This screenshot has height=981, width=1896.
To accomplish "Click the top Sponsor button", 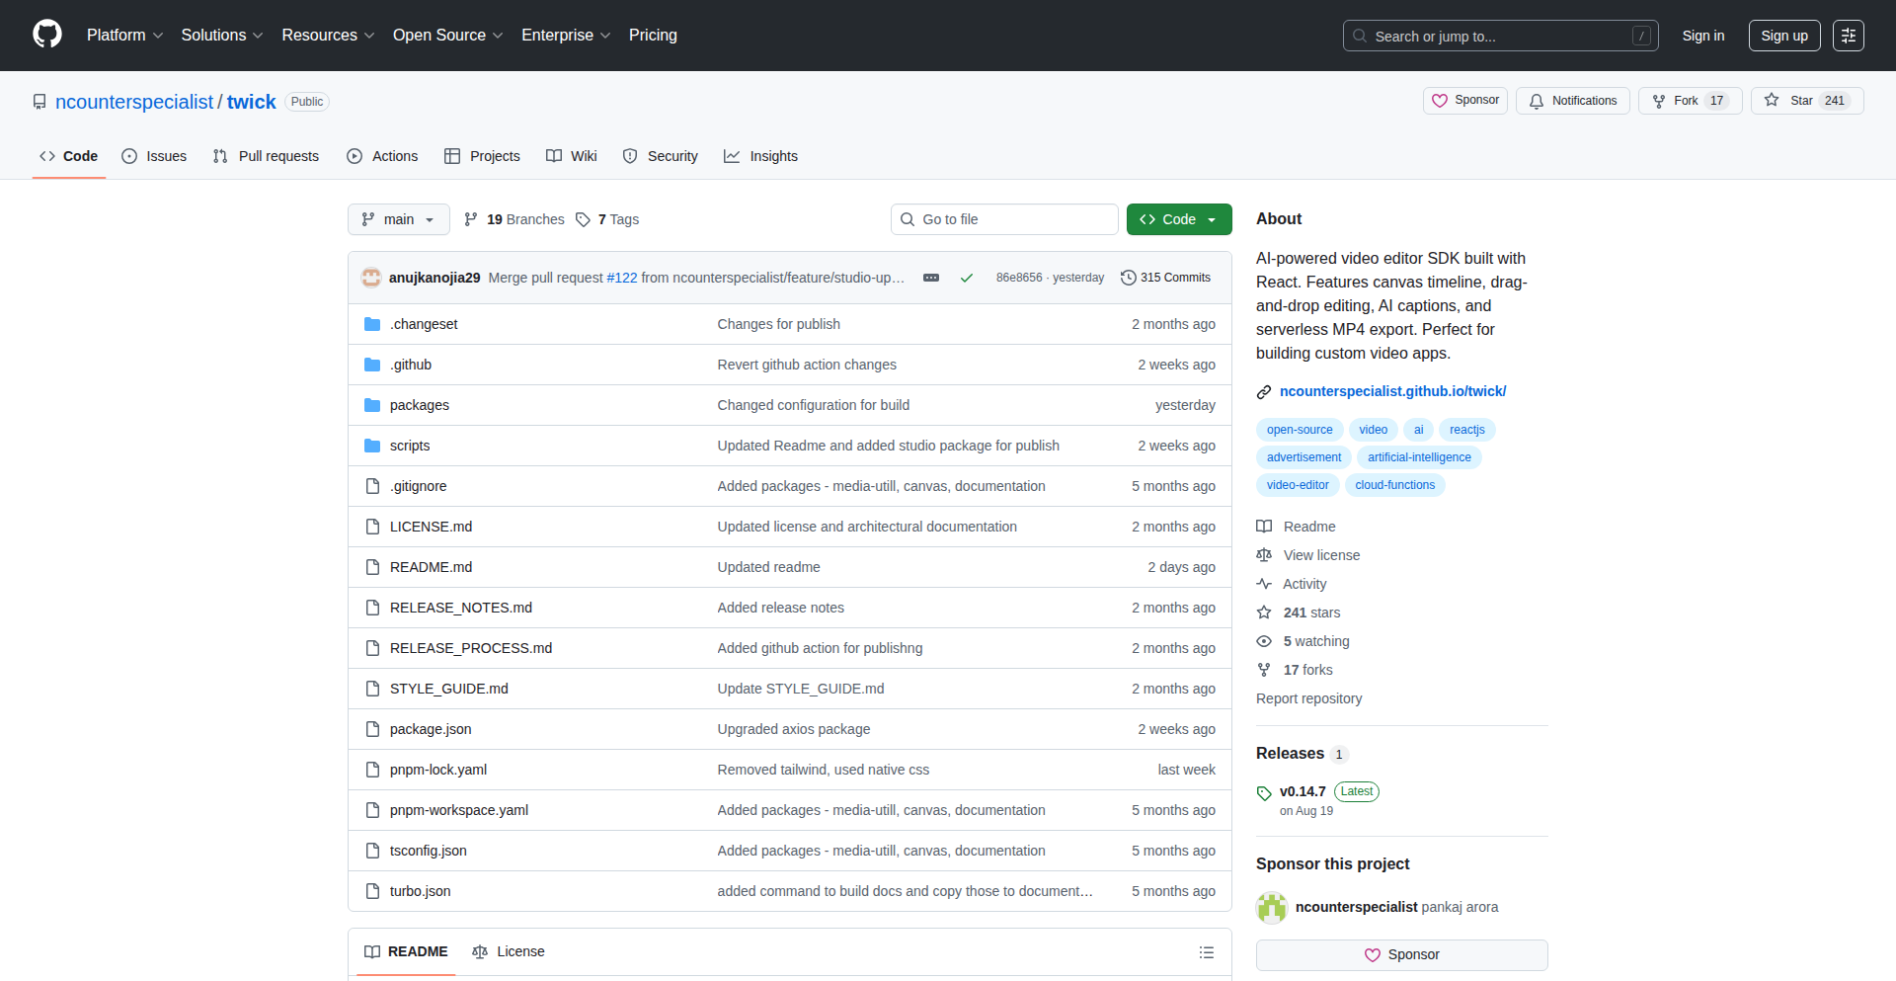I will point(1465,101).
